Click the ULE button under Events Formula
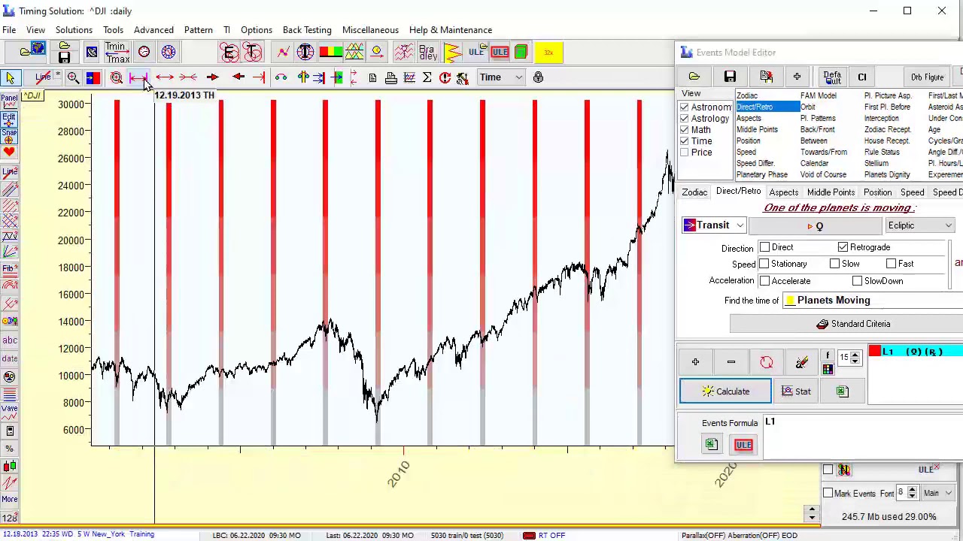963x541 pixels. click(743, 445)
